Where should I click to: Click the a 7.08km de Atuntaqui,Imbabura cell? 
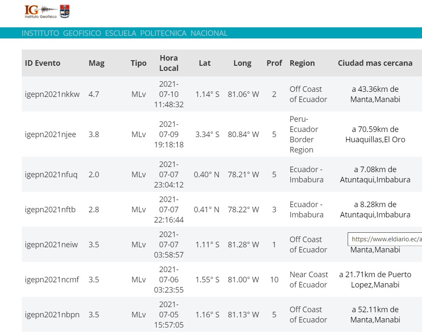(x=375, y=174)
